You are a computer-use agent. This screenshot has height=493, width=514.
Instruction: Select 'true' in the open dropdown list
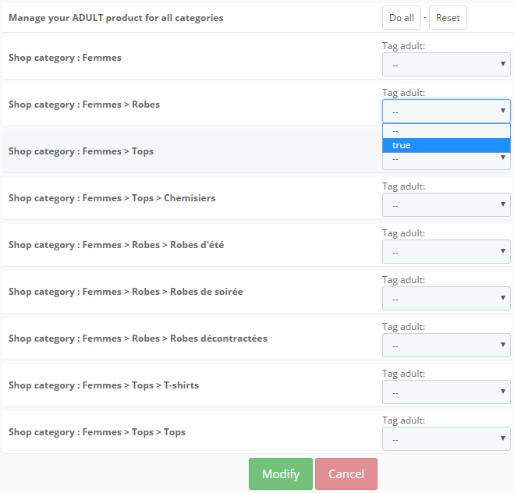(x=446, y=145)
